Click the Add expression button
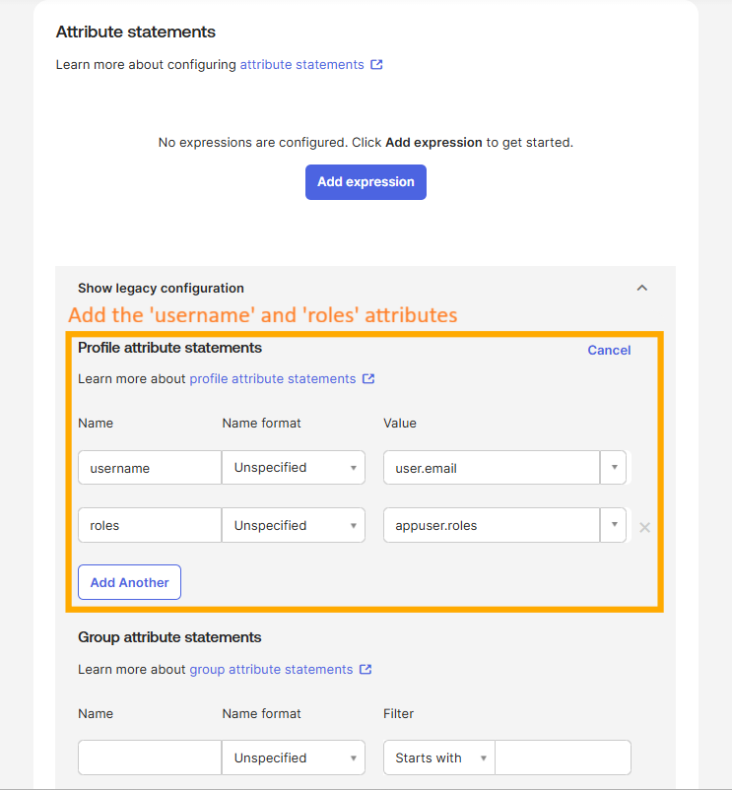 coord(366,182)
